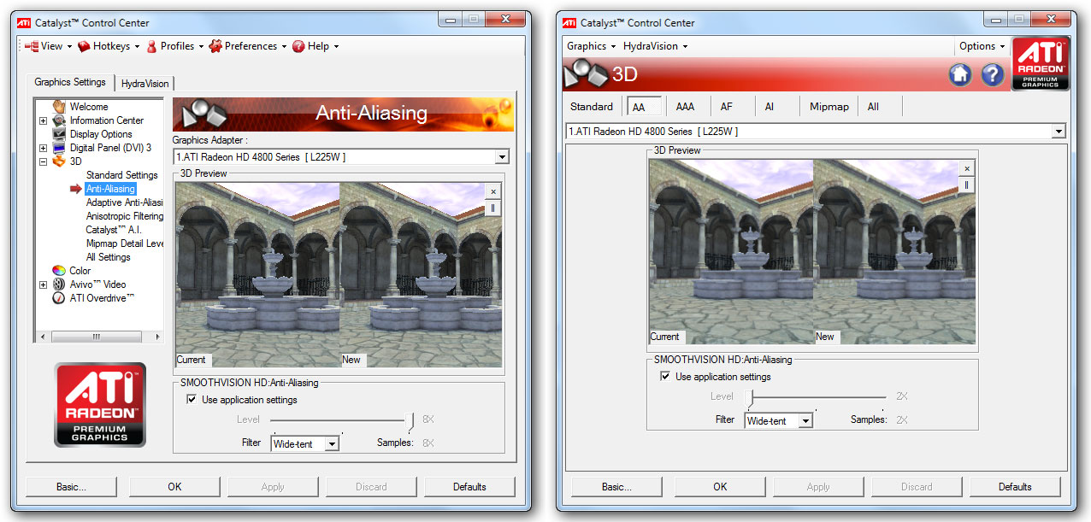Screen dimensions: 1091x522
Task: Click the Home icon in right window
Action: [960, 74]
